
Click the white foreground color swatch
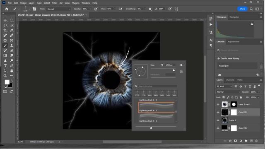point(7,82)
